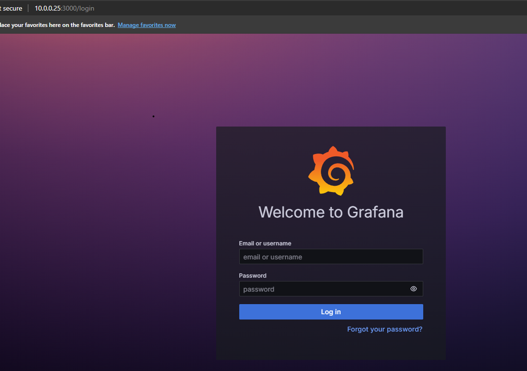Viewport: 527px width, 371px height.
Task: Click empty address bar space after URL
Action: tap(288, 8)
